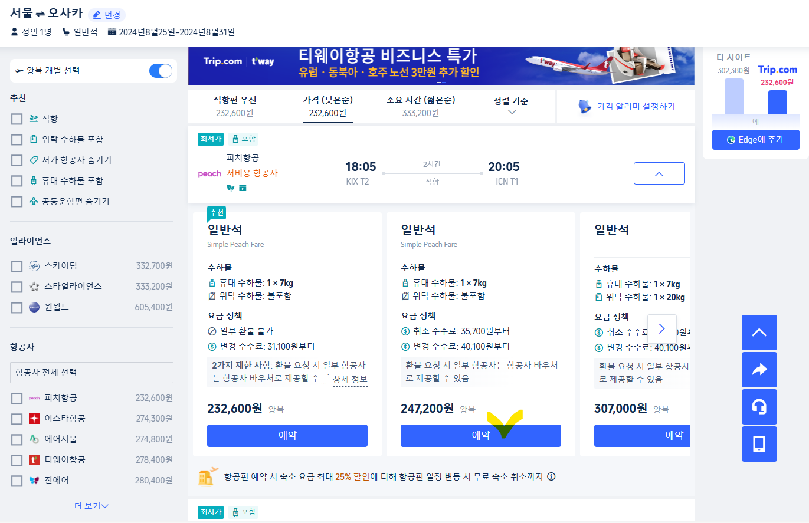
Task: Select the 직항편 우선 sort tab
Action: [235, 106]
